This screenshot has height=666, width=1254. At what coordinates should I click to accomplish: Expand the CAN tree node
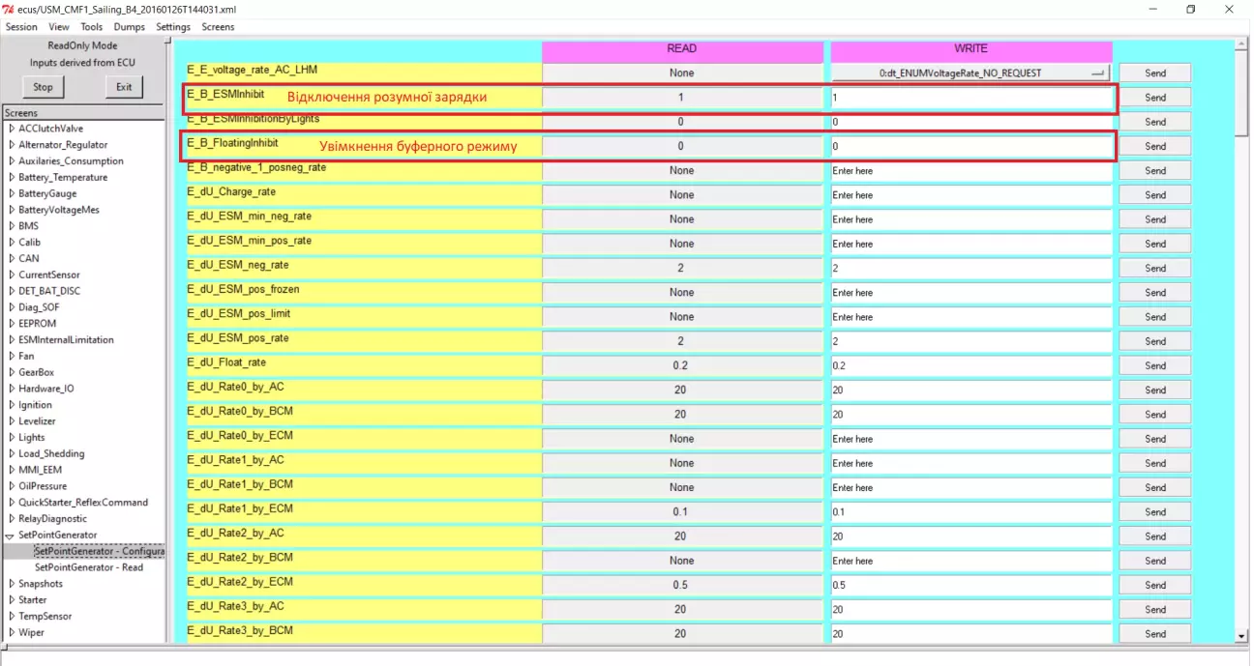[11, 259]
